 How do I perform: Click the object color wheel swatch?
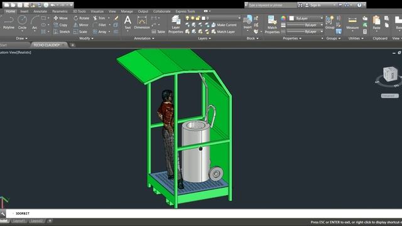click(283, 18)
